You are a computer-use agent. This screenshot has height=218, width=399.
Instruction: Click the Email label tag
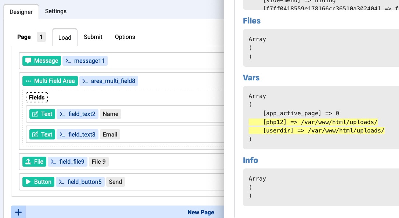[x=110, y=134]
